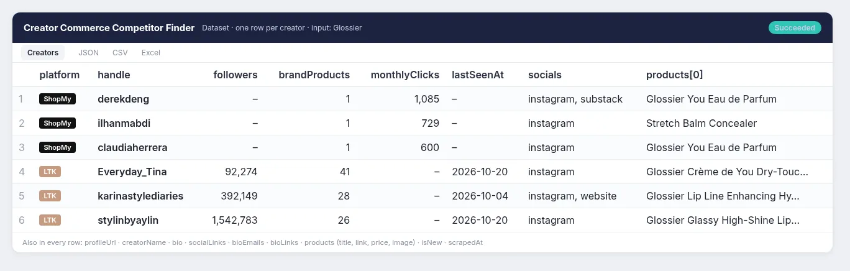
Task: Click the Creator Commerce Competitor Finder title
Action: point(109,28)
